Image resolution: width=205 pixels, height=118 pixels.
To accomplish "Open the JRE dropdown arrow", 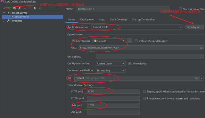I will pos(201,78).
